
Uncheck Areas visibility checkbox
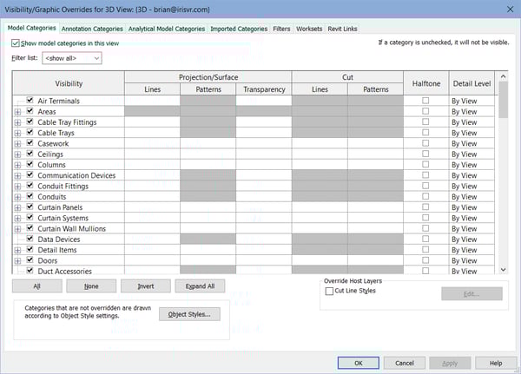[30, 110]
